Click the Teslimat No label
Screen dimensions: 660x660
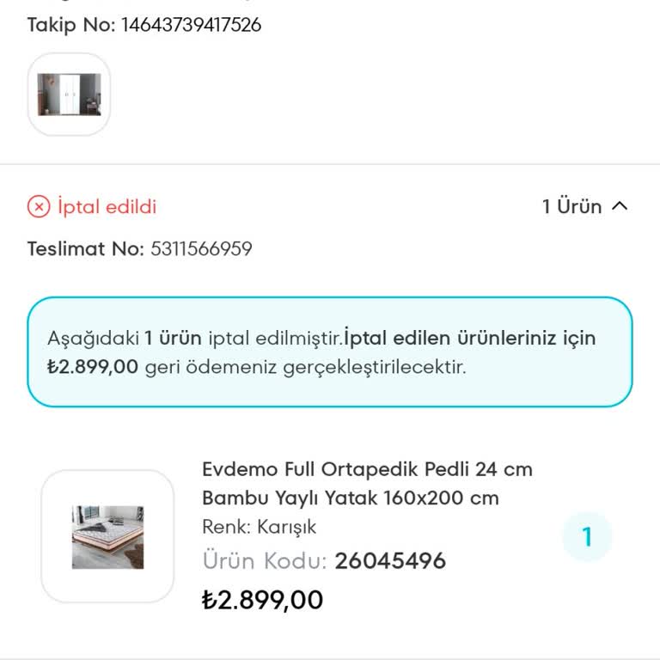(85, 249)
